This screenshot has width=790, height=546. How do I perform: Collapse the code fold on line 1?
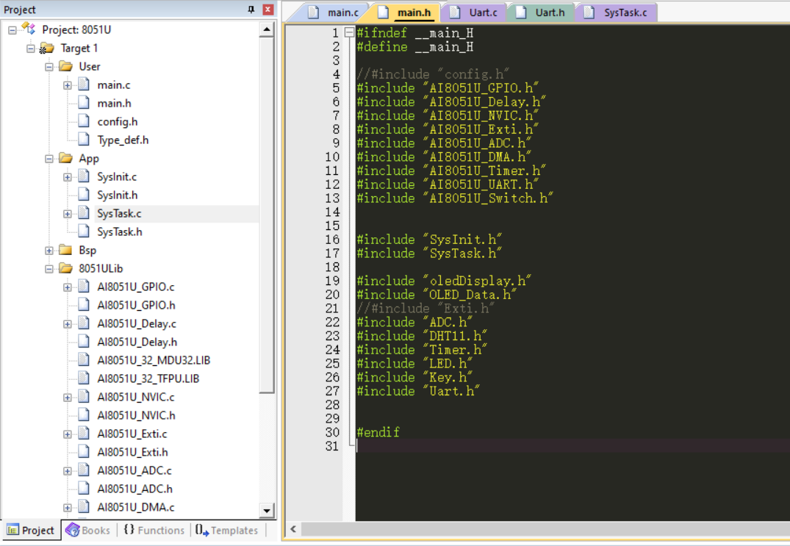[x=349, y=33]
